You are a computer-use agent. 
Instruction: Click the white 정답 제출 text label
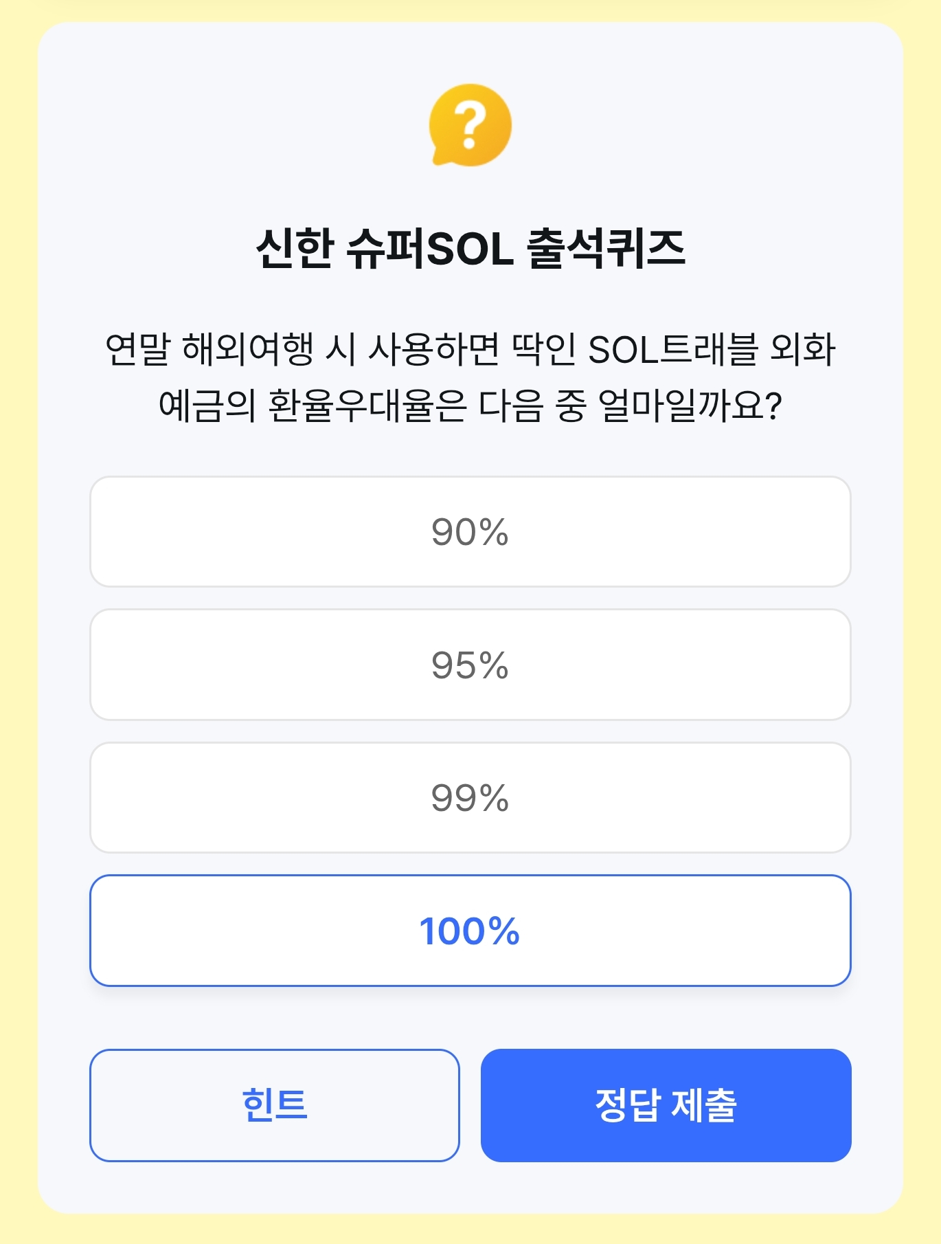click(666, 1105)
